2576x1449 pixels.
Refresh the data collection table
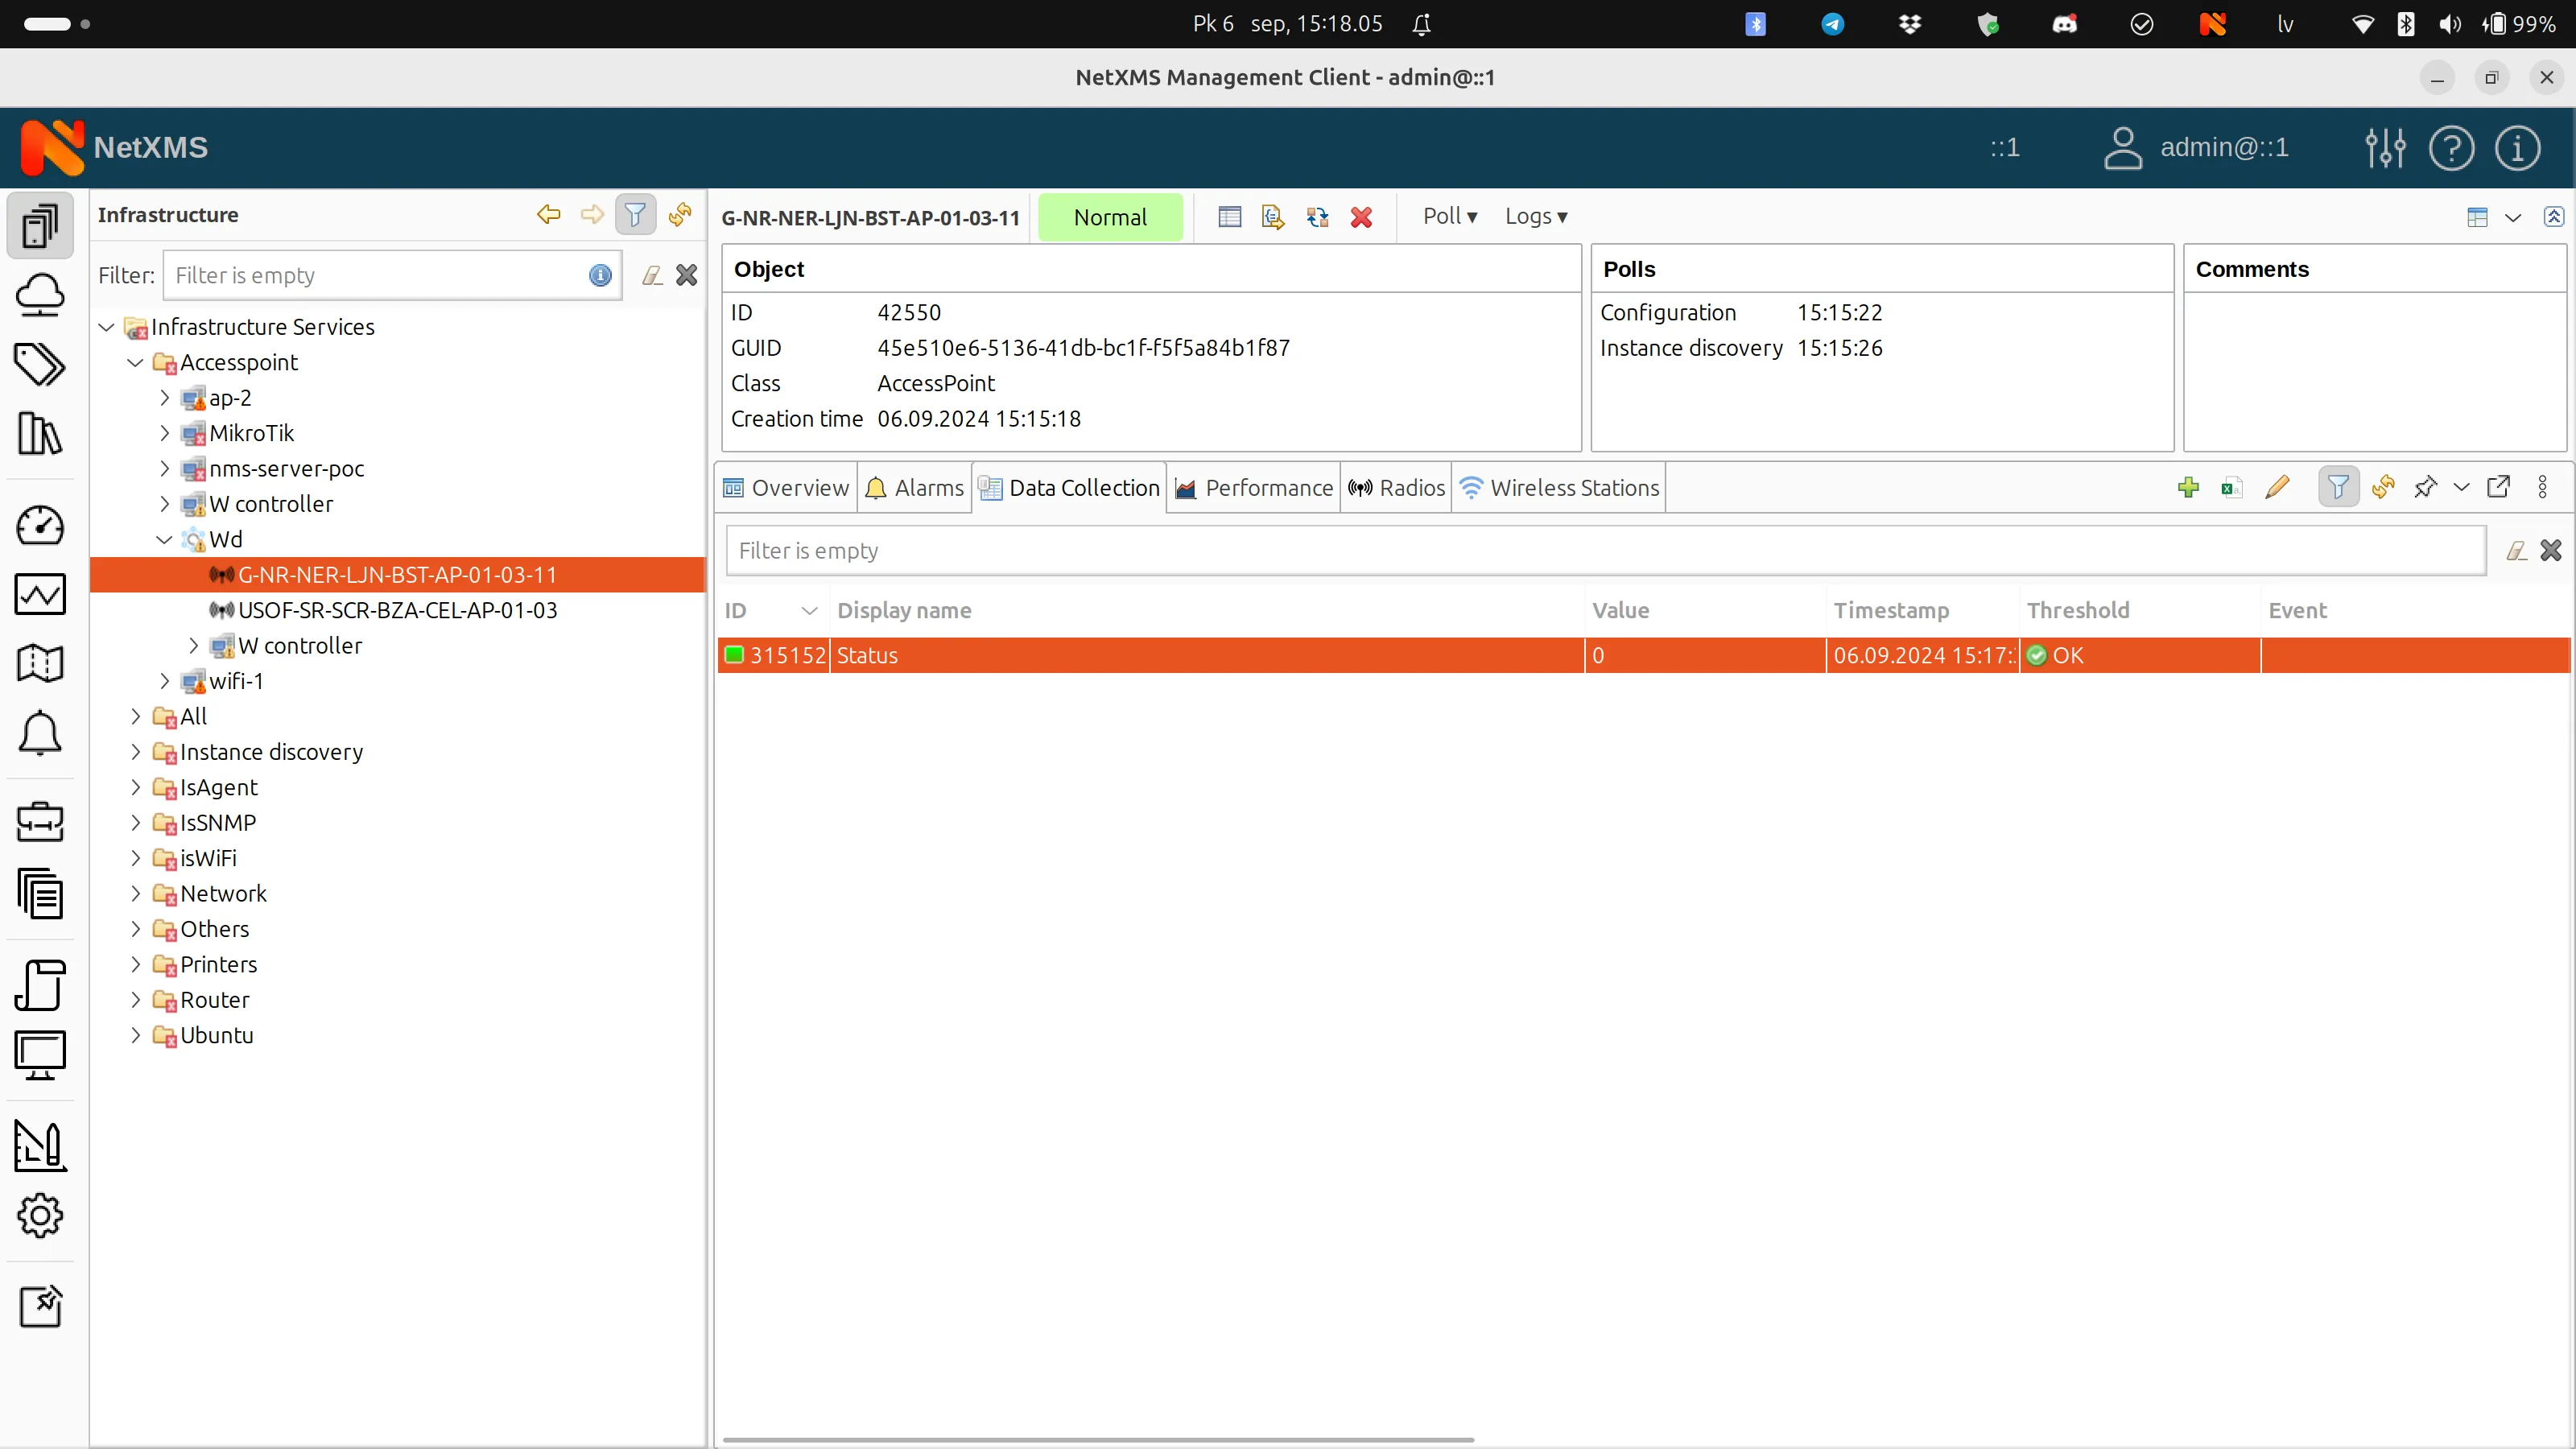click(2383, 487)
